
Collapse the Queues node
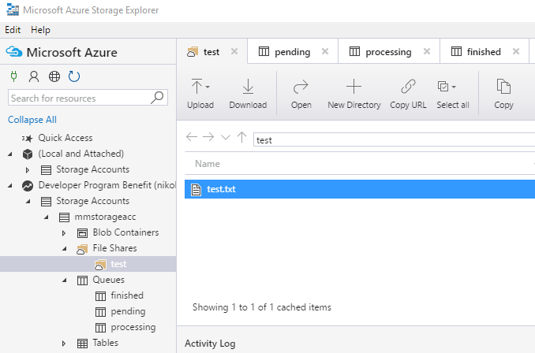point(64,280)
